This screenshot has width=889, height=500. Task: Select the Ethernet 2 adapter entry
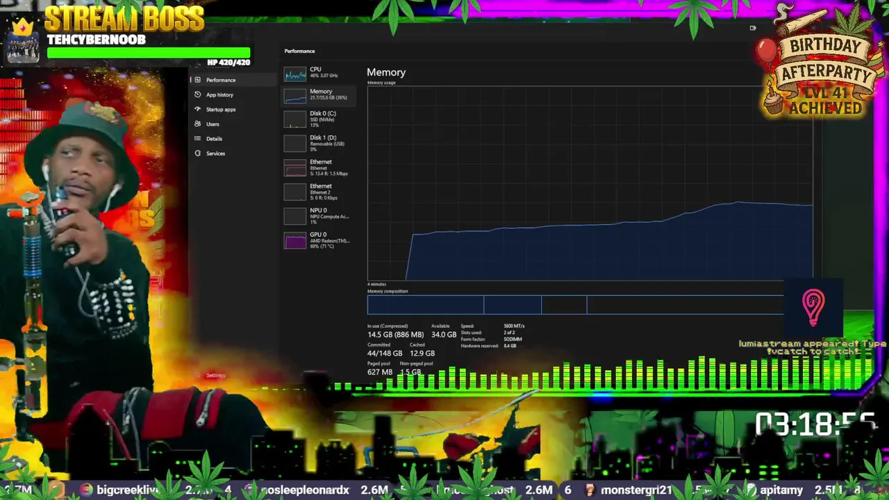[x=318, y=192]
